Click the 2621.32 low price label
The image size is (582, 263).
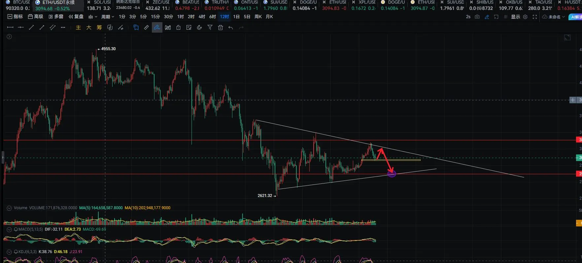click(x=265, y=196)
